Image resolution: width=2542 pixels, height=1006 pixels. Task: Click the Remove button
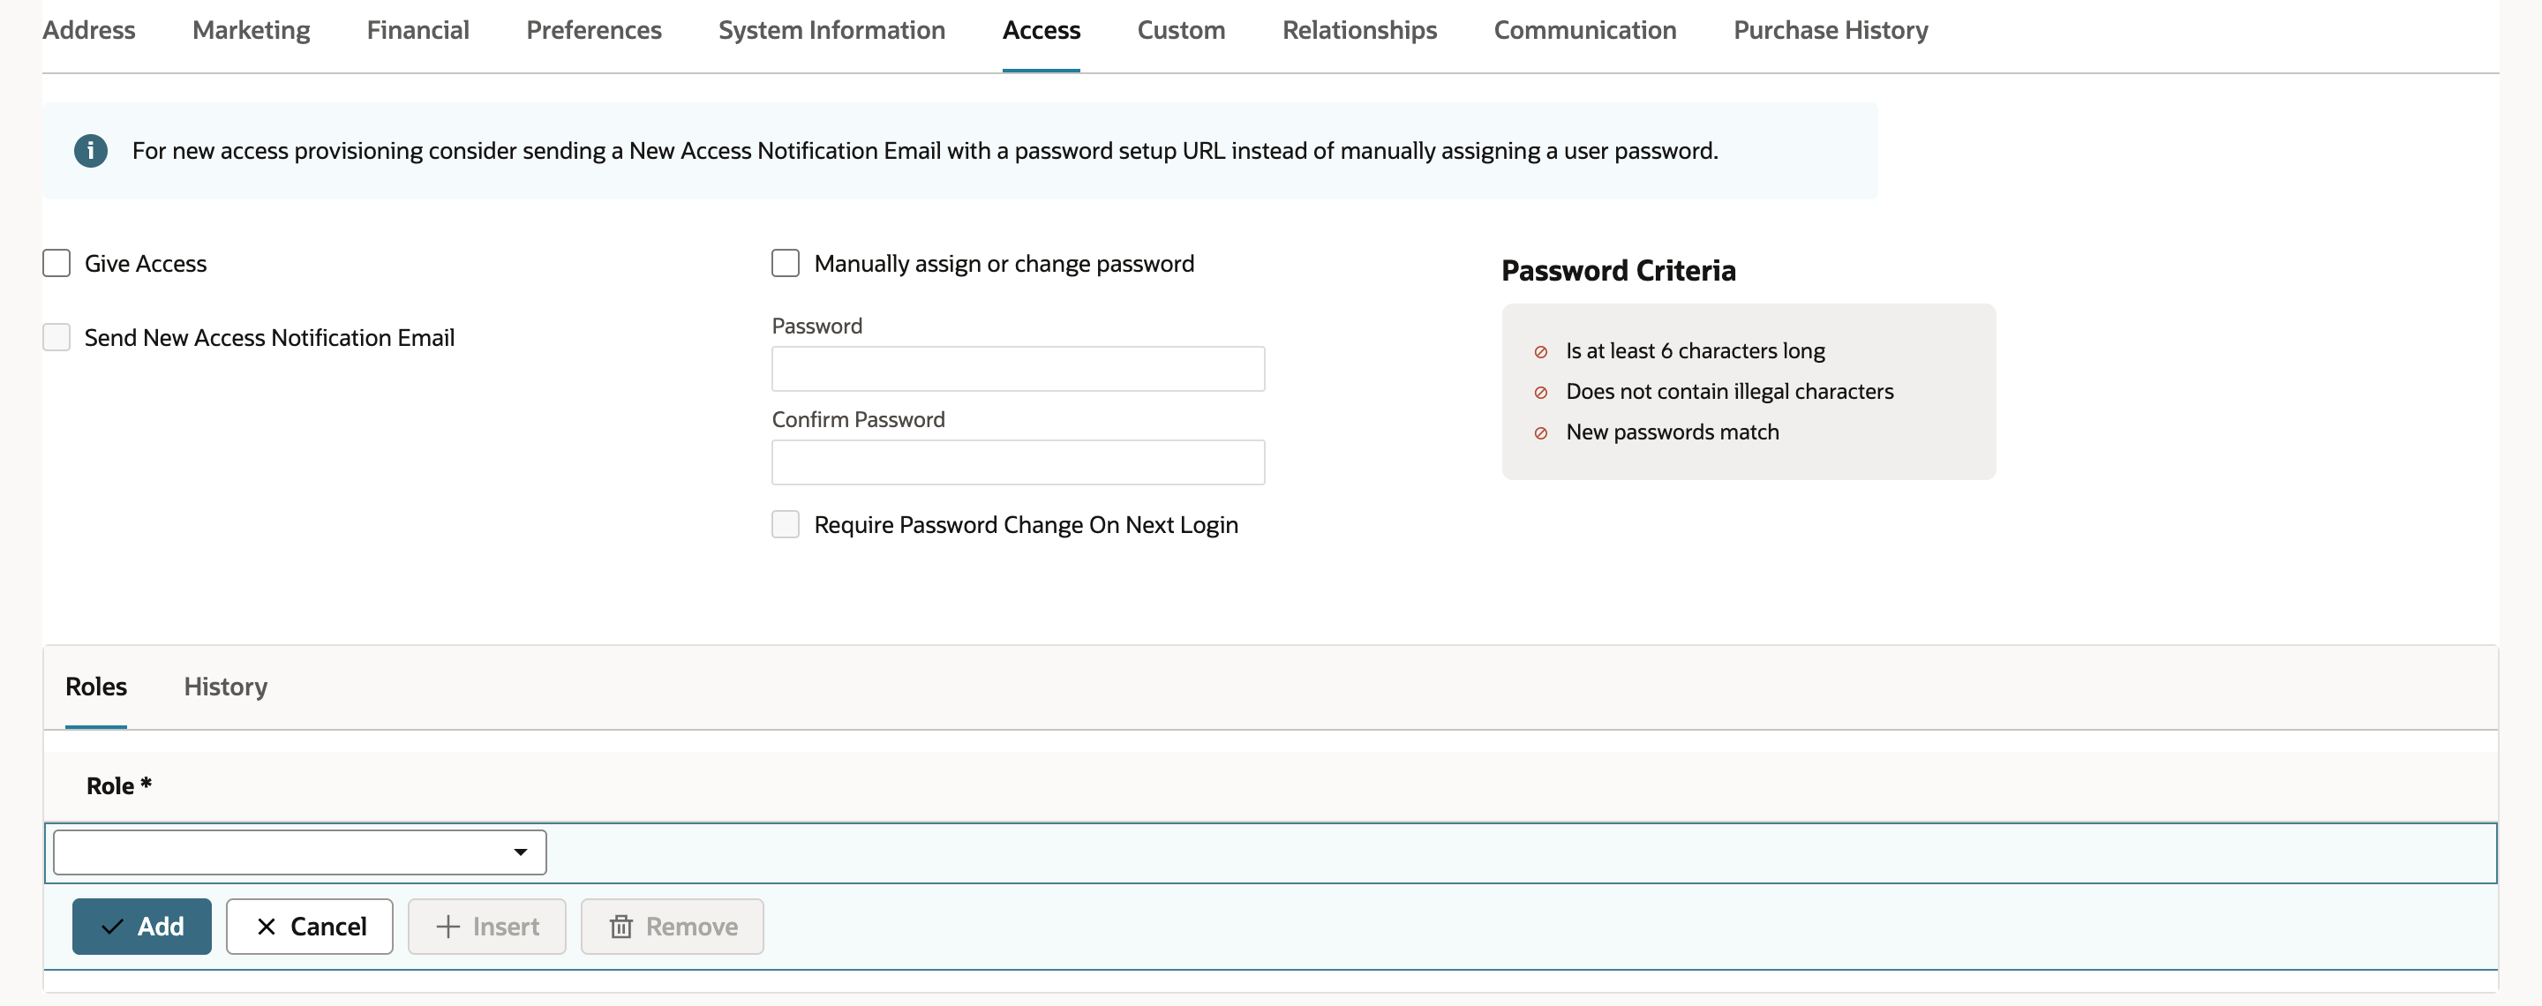673,927
